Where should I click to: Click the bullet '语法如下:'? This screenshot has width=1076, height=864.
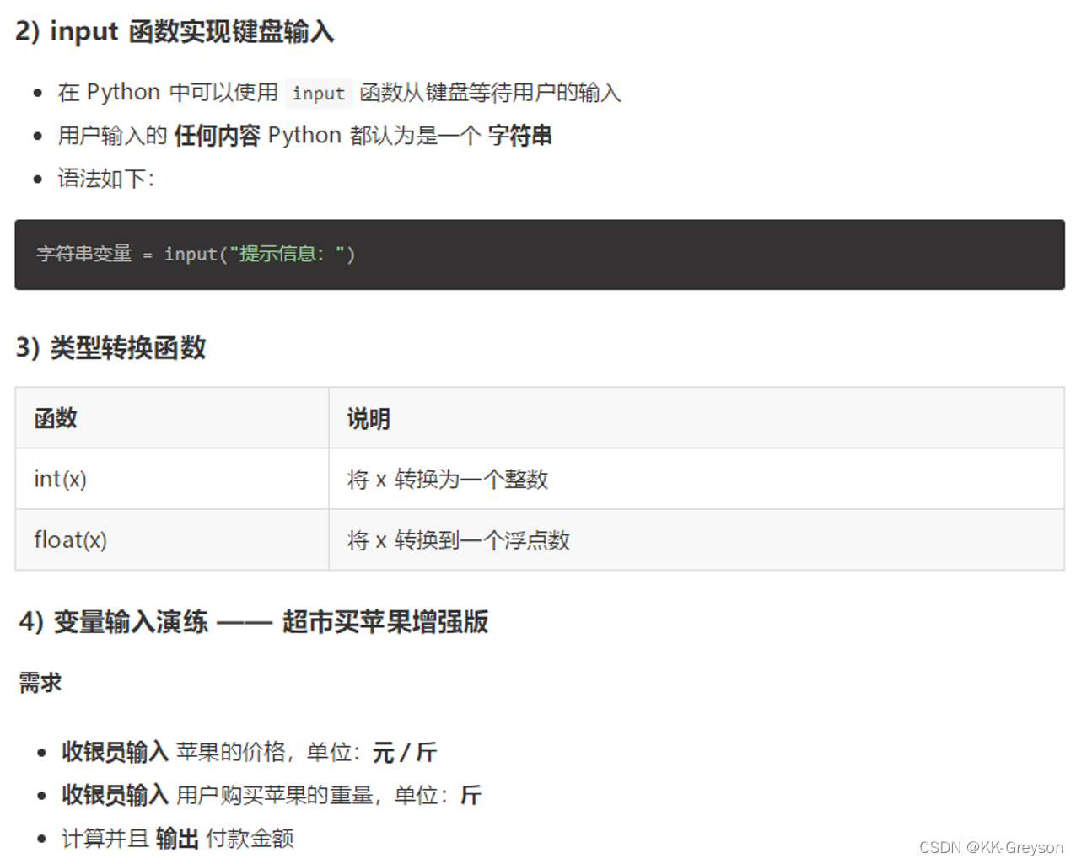[106, 179]
